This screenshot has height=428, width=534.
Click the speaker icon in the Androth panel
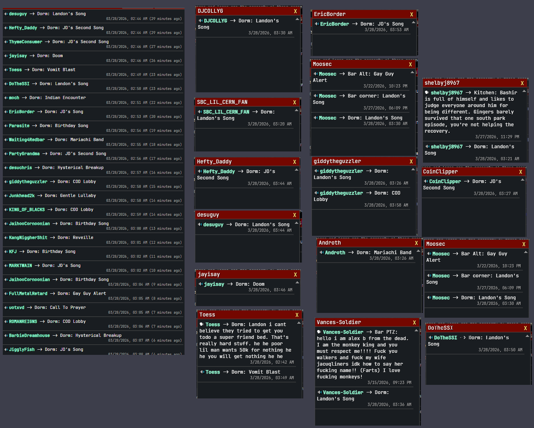pos(322,253)
